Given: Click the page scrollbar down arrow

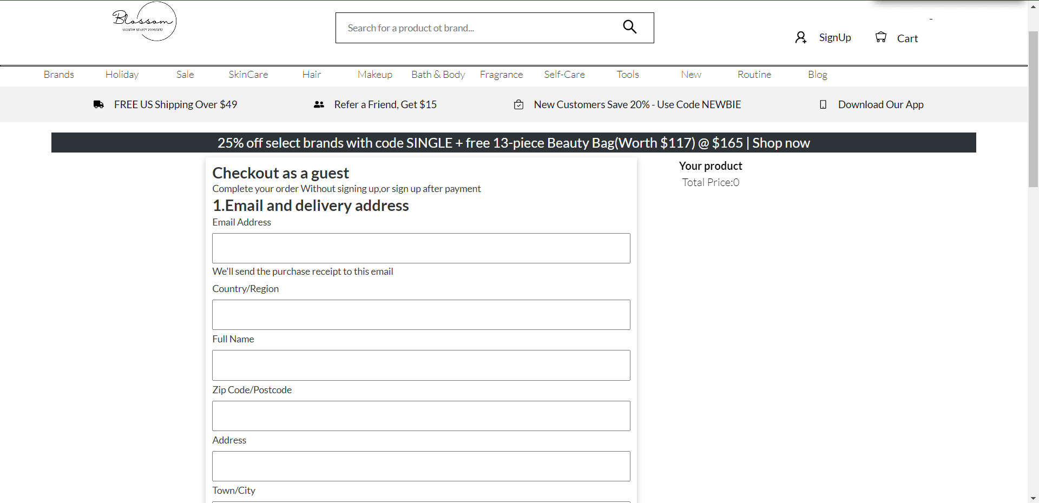Looking at the screenshot, I should (1033, 498).
